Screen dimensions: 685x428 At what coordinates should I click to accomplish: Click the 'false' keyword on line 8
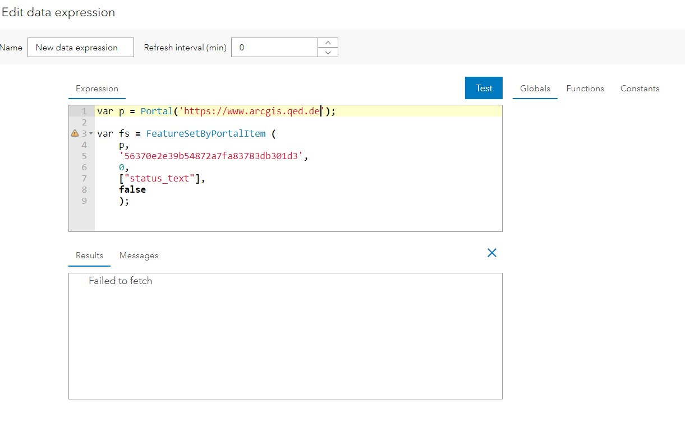pyautogui.click(x=132, y=189)
